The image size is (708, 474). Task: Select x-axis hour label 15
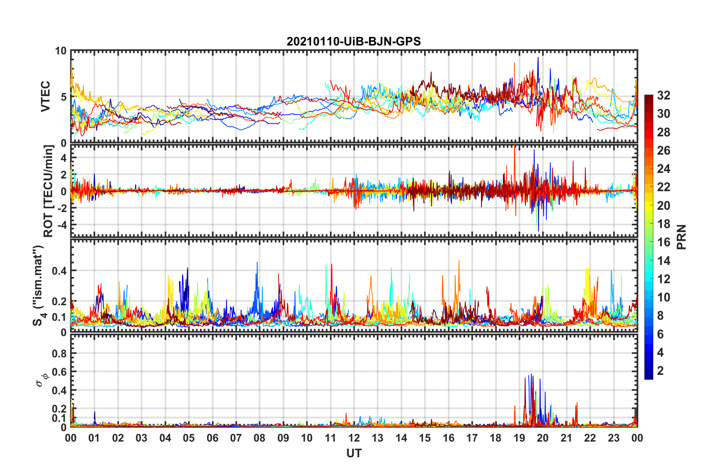tap(425, 438)
